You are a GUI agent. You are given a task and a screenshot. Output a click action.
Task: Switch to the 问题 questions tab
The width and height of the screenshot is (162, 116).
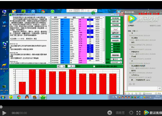tap(134, 31)
